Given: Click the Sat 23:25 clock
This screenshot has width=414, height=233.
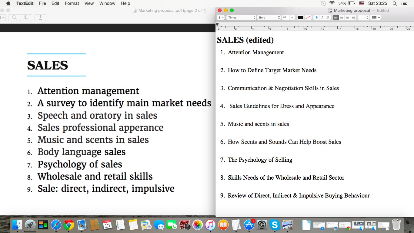Looking at the screenshot, I should [378, 3].
